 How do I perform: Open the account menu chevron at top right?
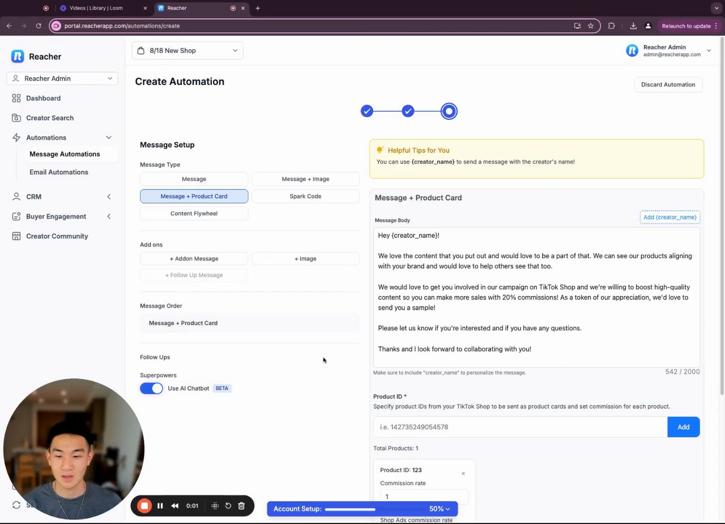click(709, 51)
